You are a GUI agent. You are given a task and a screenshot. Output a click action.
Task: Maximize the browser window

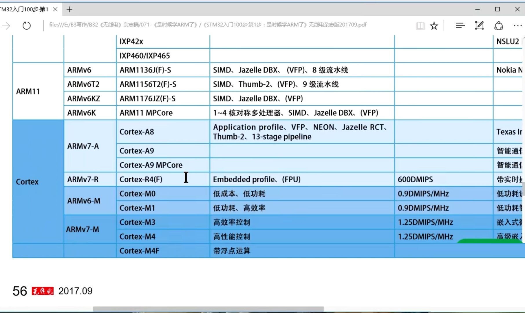[x=497, y=9]
